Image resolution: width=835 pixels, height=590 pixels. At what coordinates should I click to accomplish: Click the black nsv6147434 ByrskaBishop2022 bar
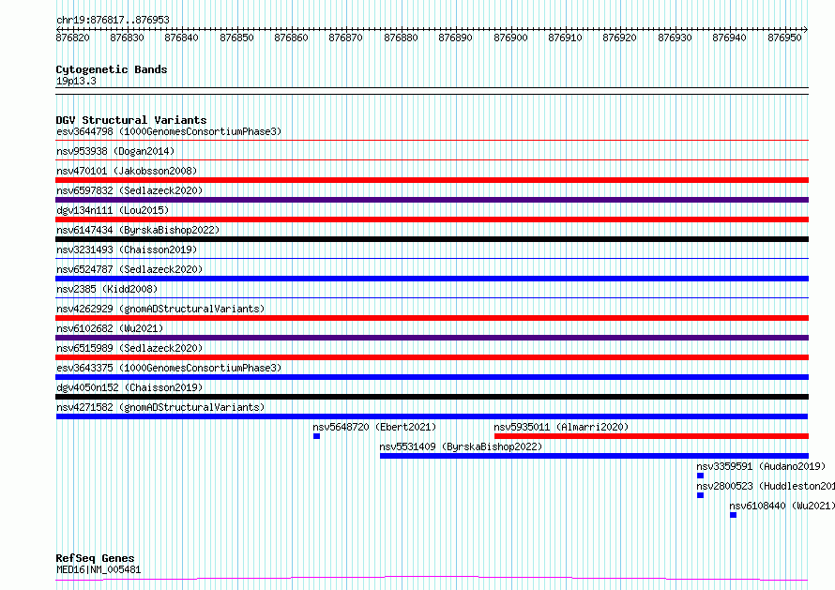pyautogui.click(x=432, y=239)
